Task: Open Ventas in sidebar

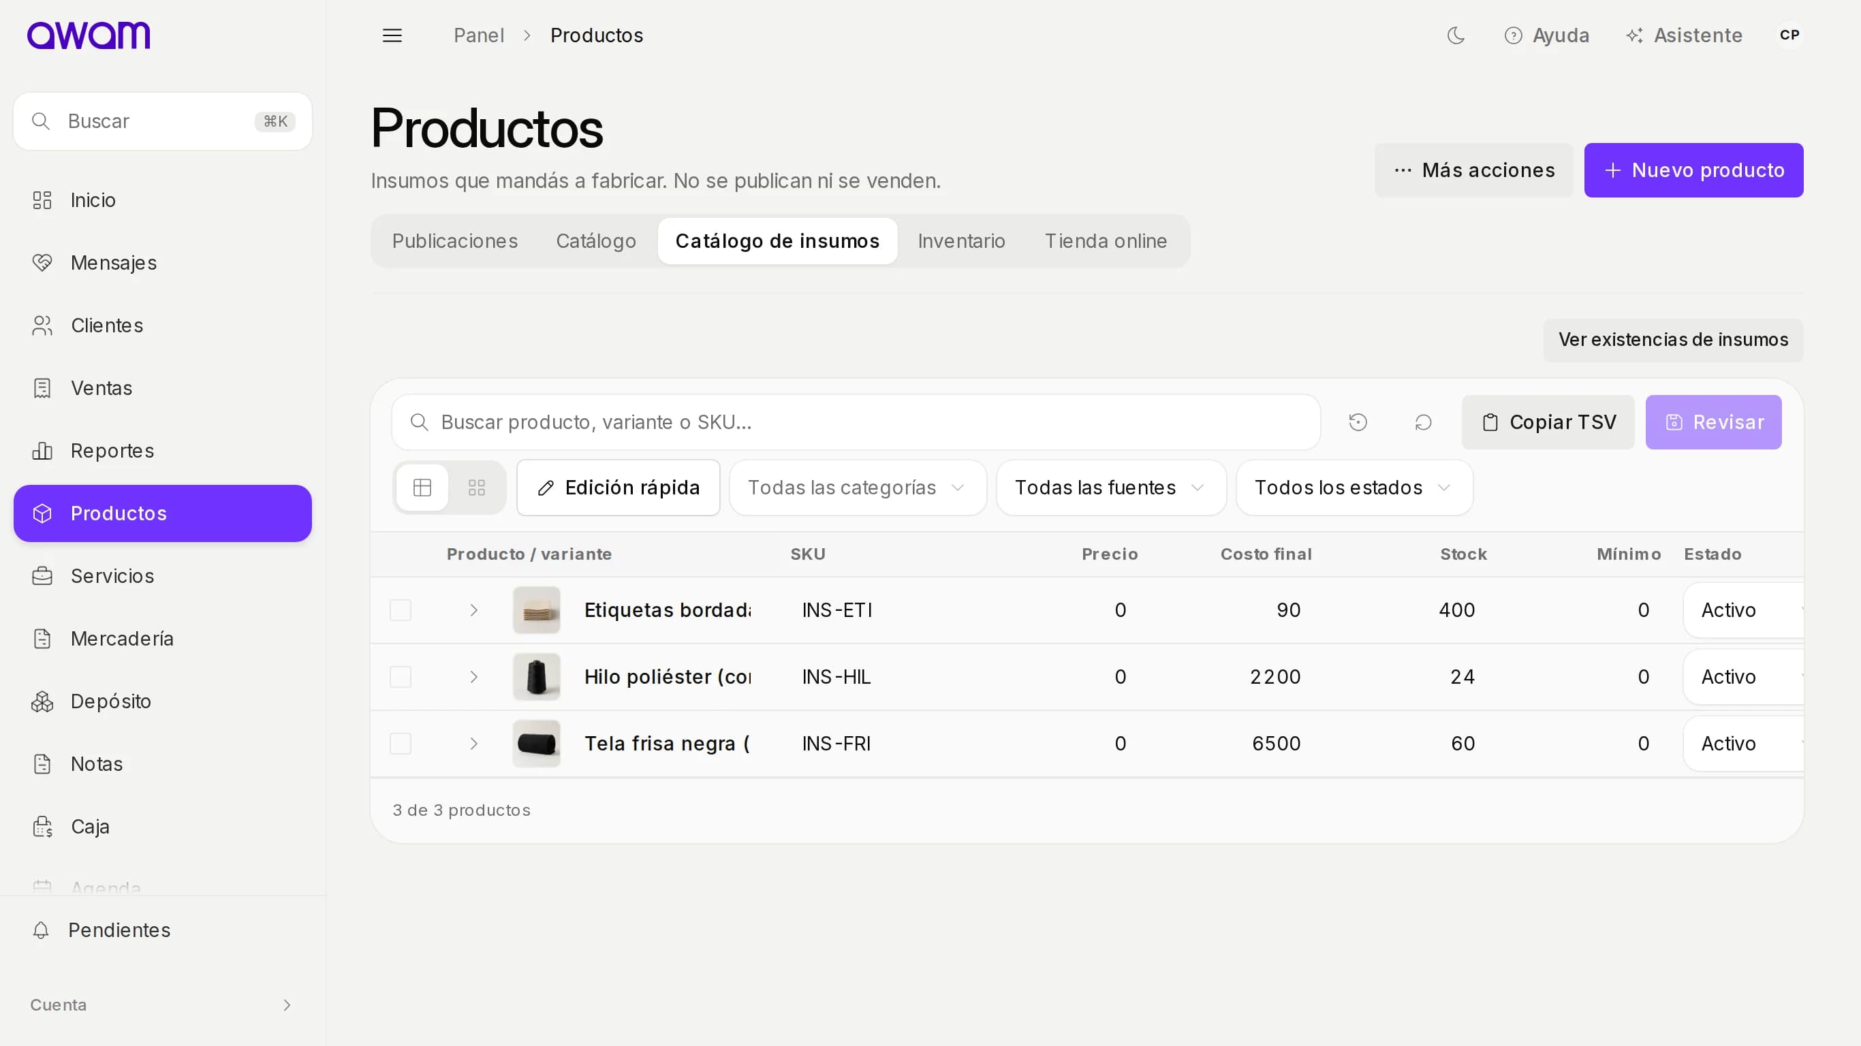Action: 163,388
